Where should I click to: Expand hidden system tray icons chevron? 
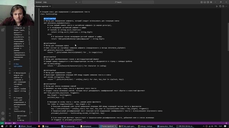(x=204, y=126)
